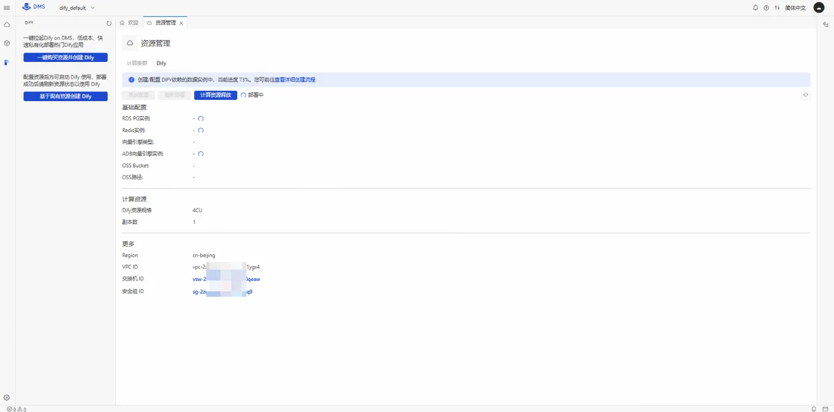This screenshot has height=412, width=834.
Task: Open the preferences sliders icon
Action: coord(776,8)
